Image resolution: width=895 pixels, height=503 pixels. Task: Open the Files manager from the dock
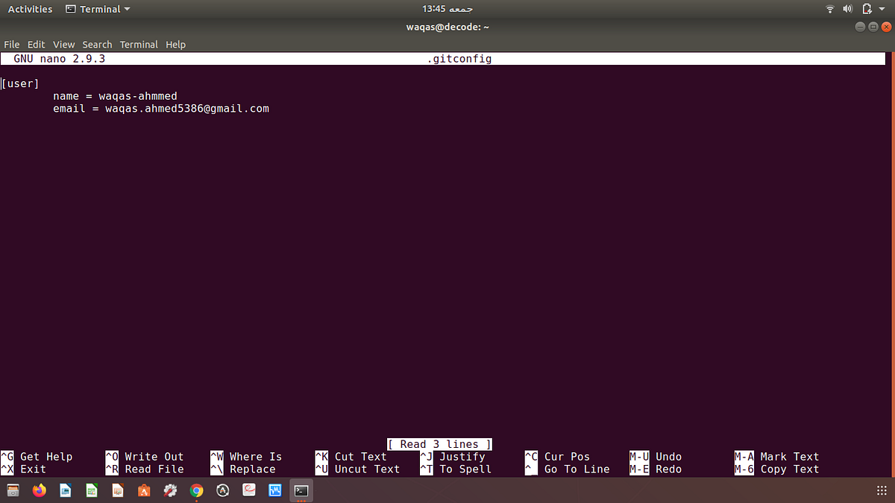click(13, 490)
